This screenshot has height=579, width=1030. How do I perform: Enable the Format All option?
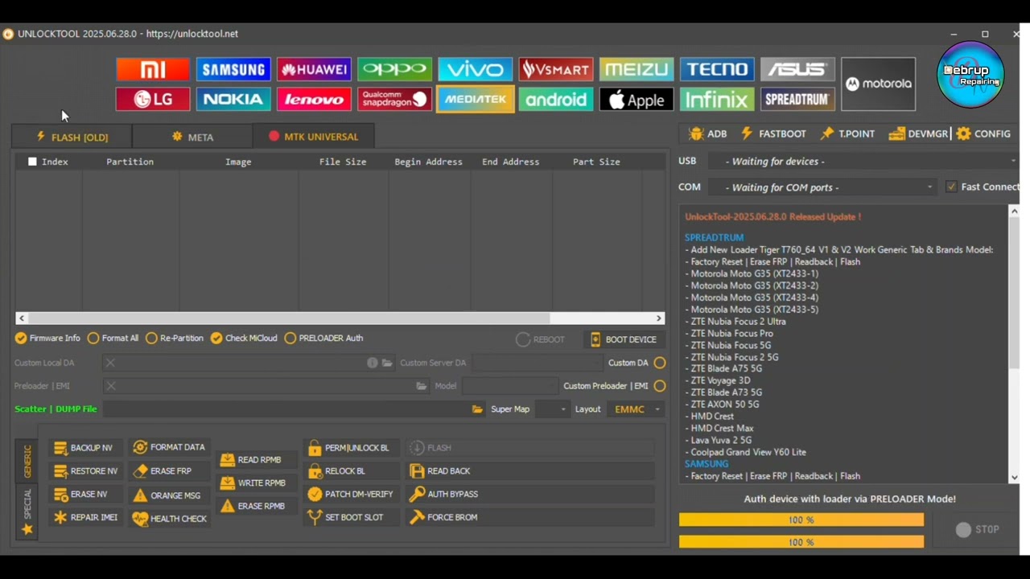click(x=113, y=338)
